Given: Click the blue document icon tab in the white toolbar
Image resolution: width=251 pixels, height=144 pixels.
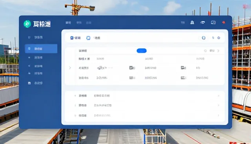Looking at the screenshot, I should [x=75, y=38].
